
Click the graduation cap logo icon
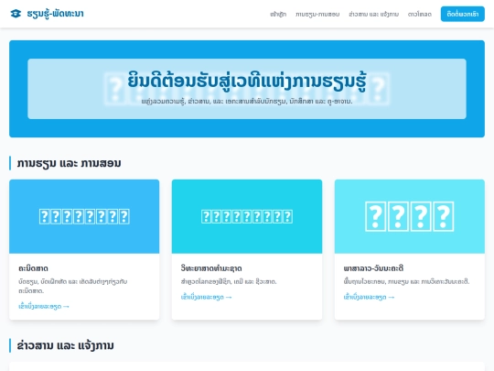[x=16, y=14]
